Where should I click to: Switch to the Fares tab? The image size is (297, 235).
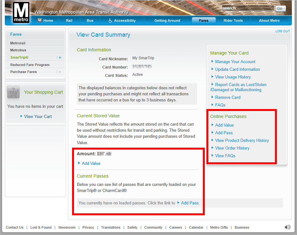point(204,20)
